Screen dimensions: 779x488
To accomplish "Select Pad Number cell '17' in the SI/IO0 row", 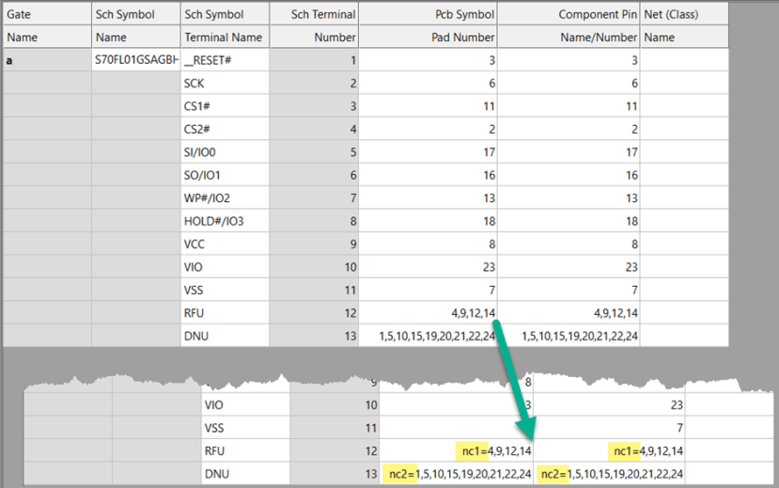I will click(x=428, y=152).
